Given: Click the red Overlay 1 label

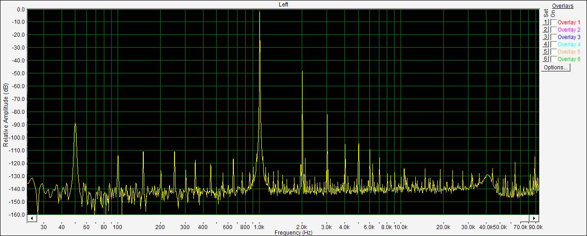Looking at the screenshot, I should point(569,22).
